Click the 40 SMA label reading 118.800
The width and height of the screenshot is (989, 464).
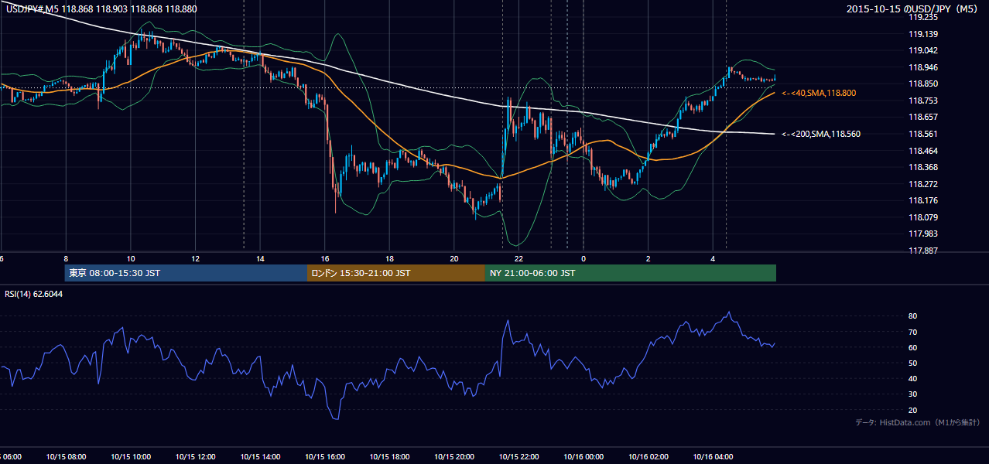point(819,93)
